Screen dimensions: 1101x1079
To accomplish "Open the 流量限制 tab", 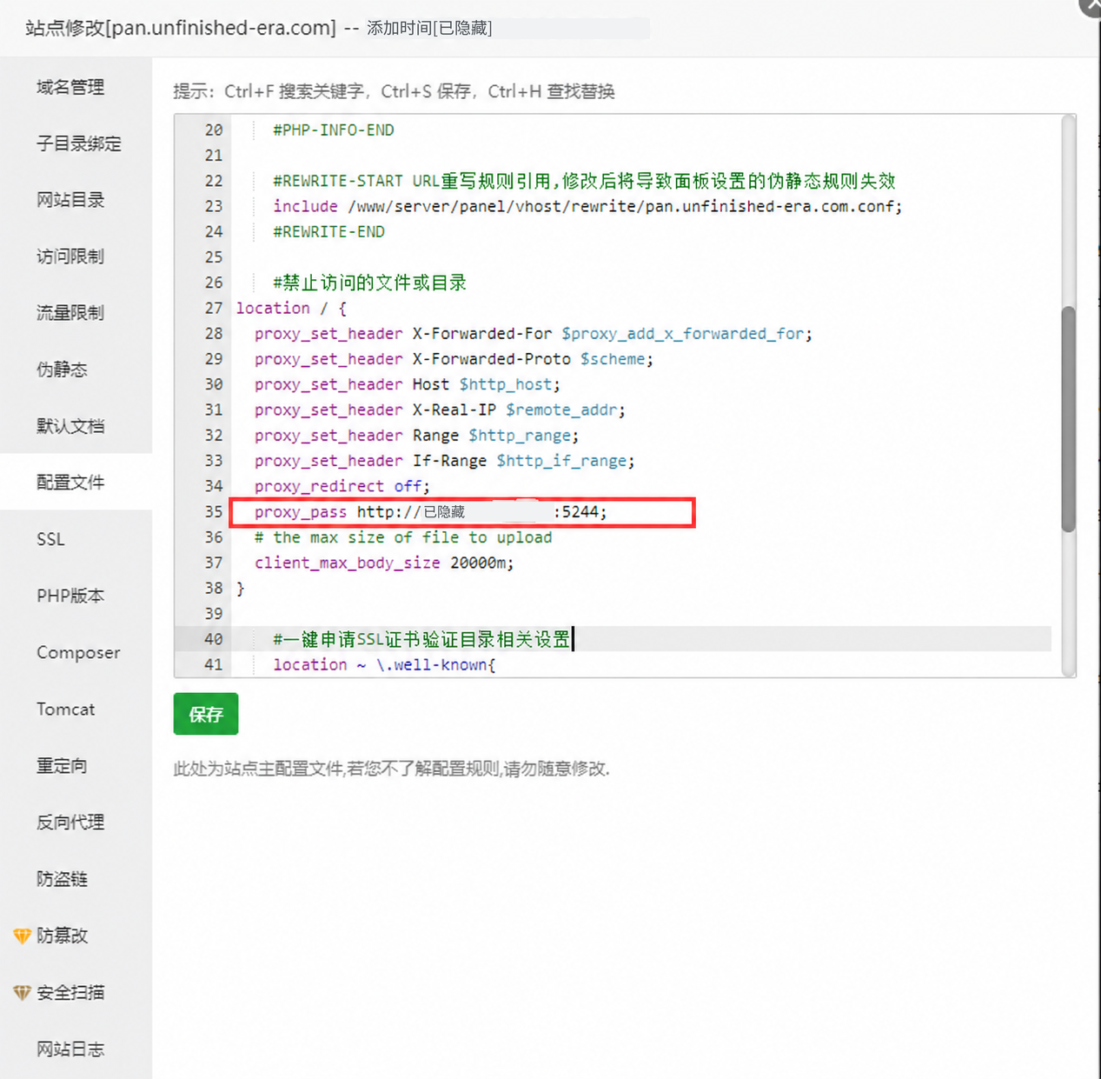I will point(76,313).
